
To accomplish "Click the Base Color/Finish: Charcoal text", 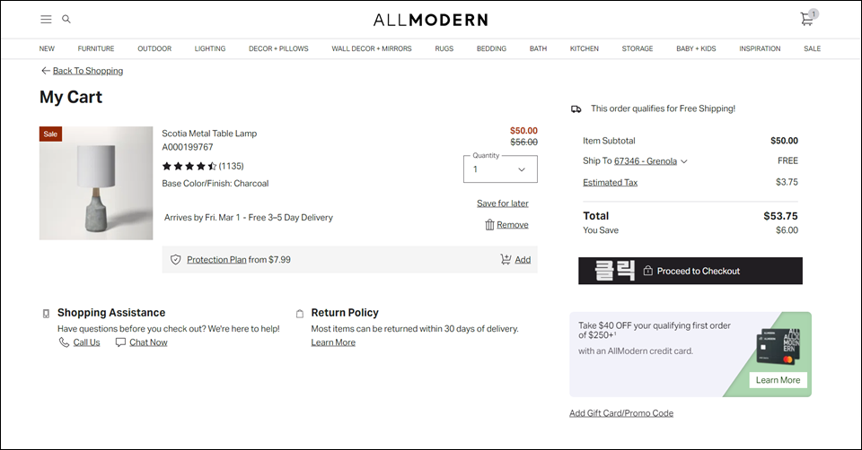I will (x=215, y=183).
